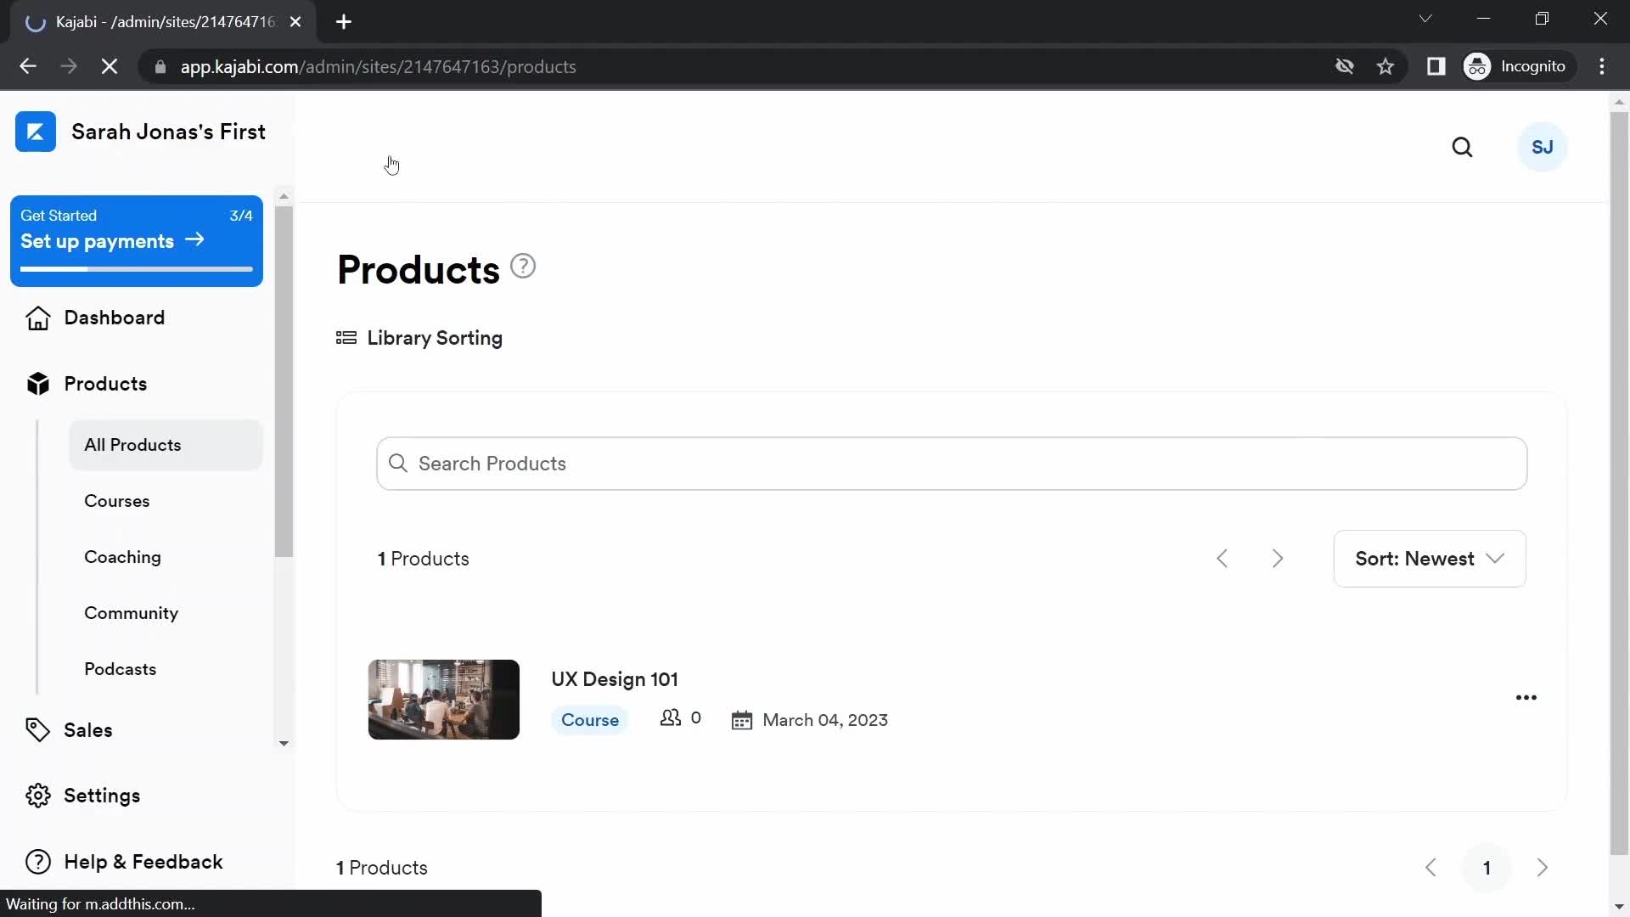Click the Library Sorting list icon
This screenshot has height=917, width=1630.
(x=346, y=338)
